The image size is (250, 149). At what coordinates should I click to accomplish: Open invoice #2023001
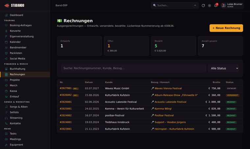tap(66, 129)
